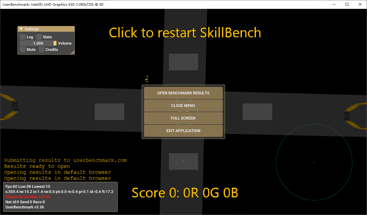Close the UserBenchmark window
The width and height of the screenshot is (367, 215).
pyautogui.click(x=360, y=4)
